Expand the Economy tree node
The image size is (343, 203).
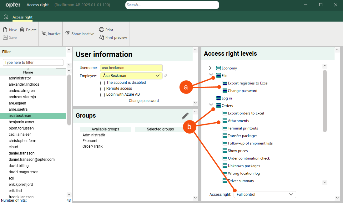[x=211, y=68]
